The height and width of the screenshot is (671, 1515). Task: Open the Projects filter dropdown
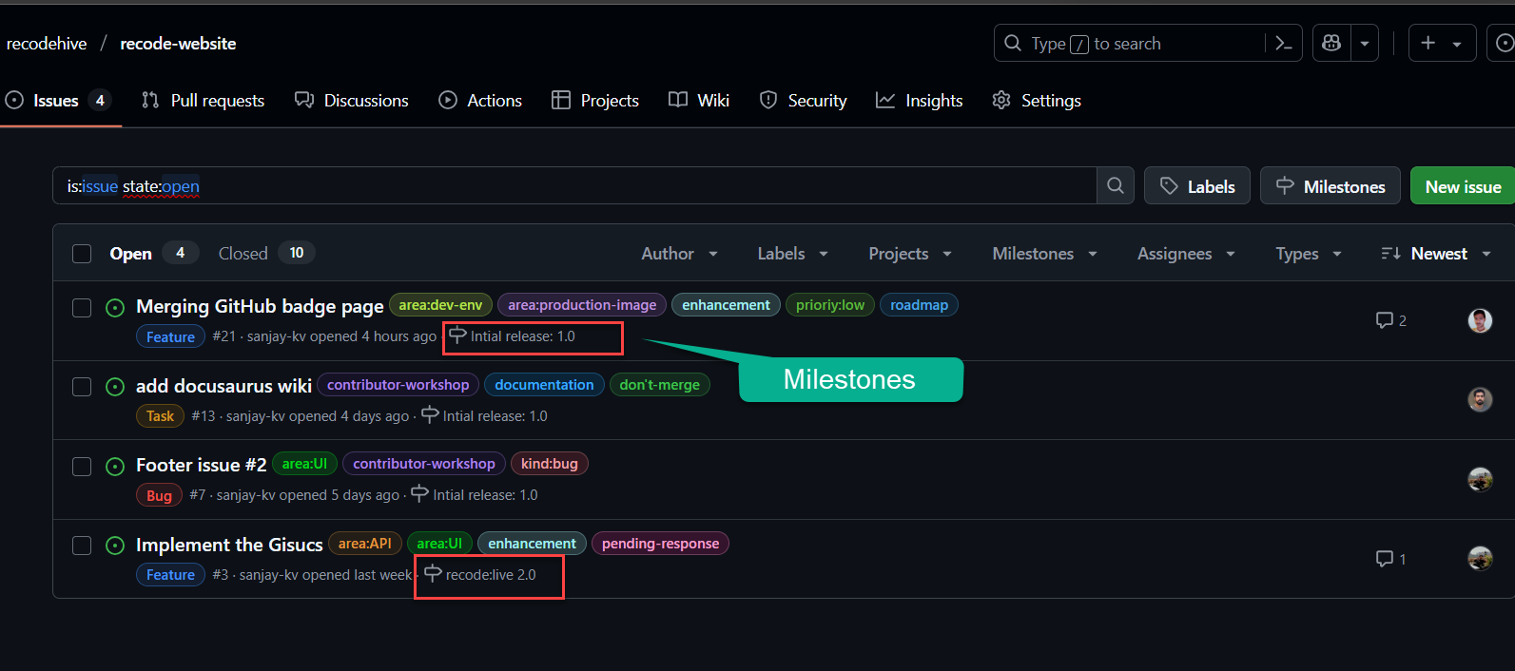(910, 254)
